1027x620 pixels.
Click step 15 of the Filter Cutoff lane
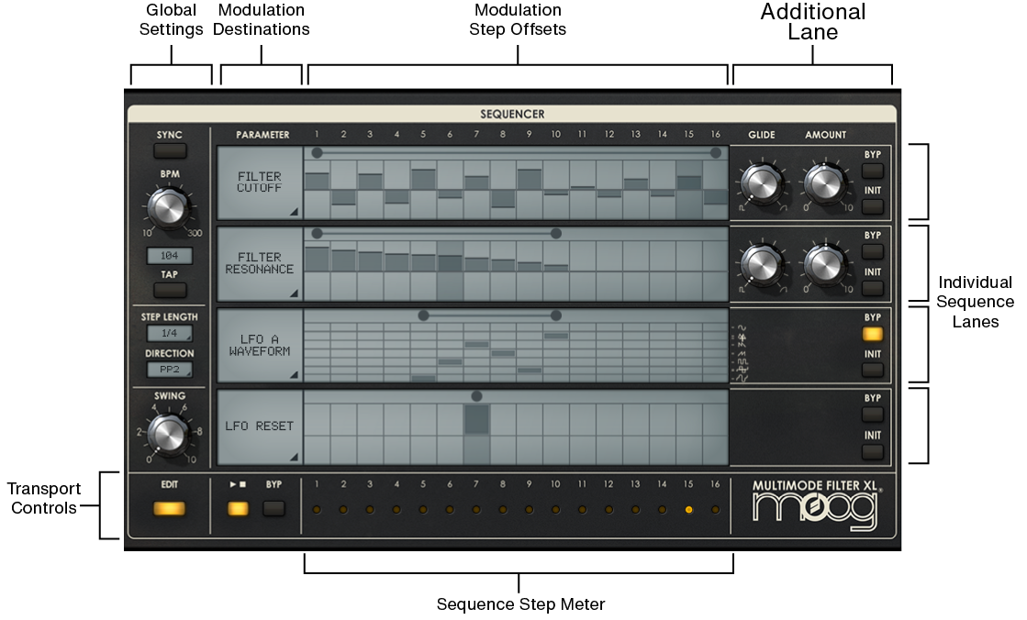point(689,190)
